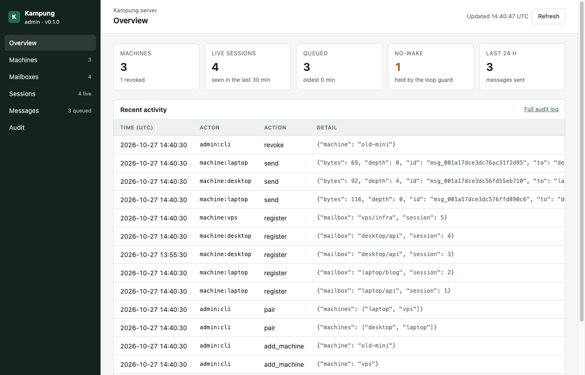Click the Refresh button
This screenshot has width=585, height=375.
click(x=548, y=16)
